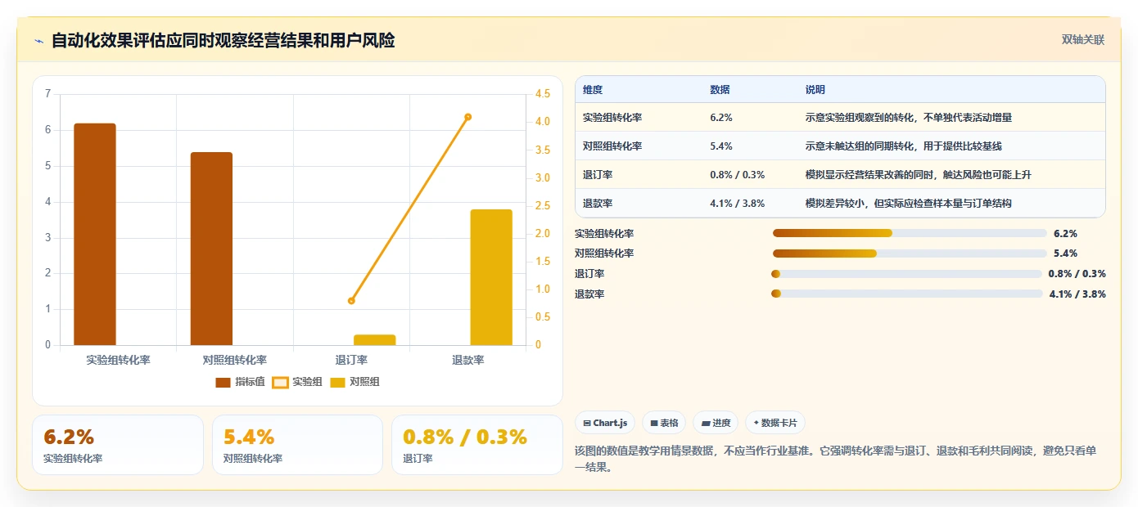Click the 退订率 progress bar
1138x507 pixels.
coord(906,274)
